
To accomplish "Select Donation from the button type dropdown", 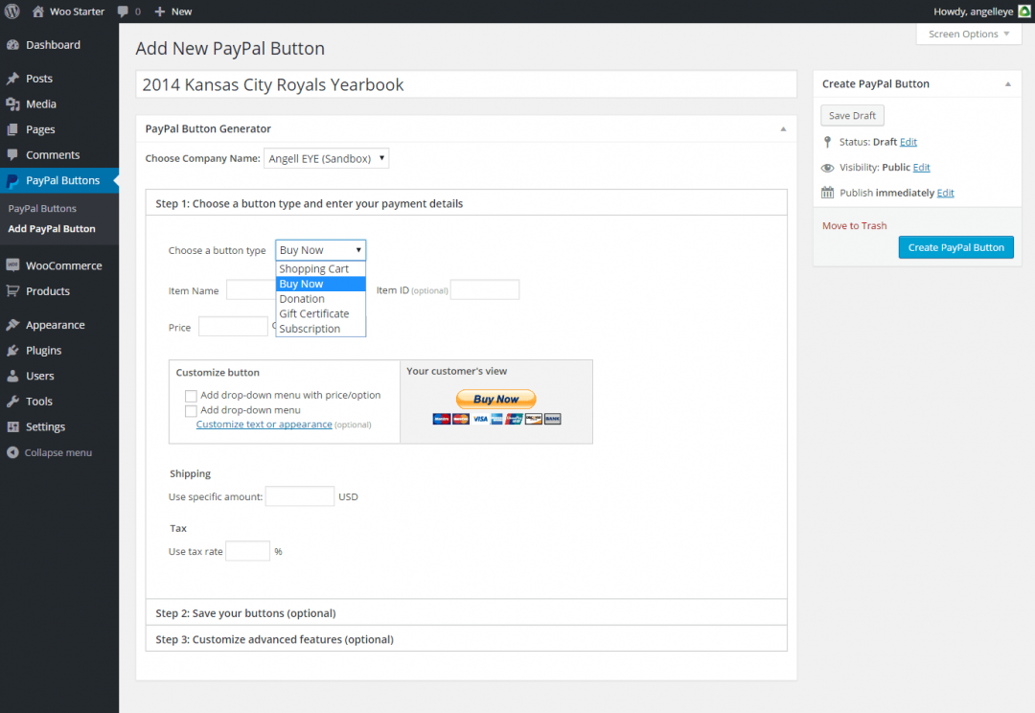I will (300, 298).
